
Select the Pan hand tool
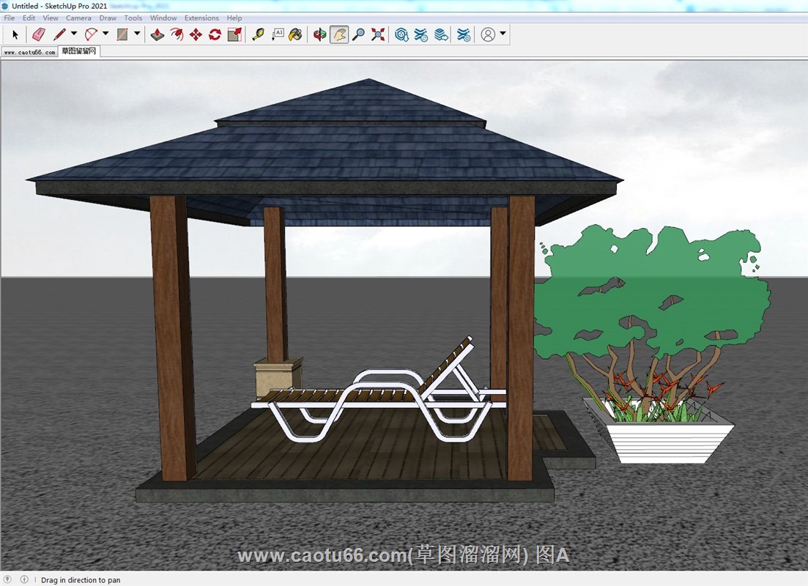tap(339, 34)
